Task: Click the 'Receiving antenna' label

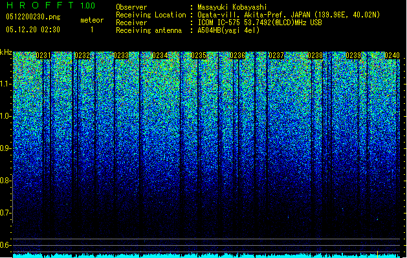Action: click(x=149, y=30)
